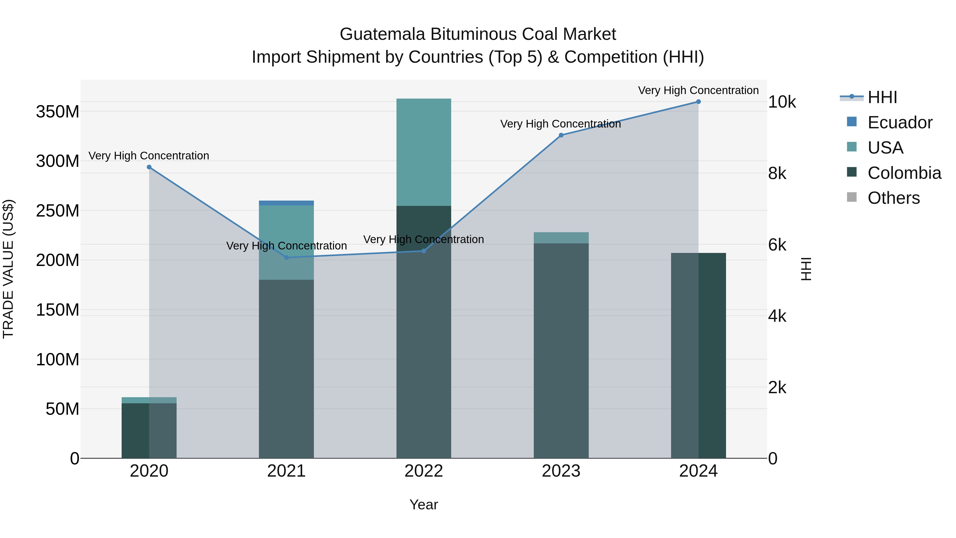Select the 2022 HHI data point
956x538 pixels.
click(424, 251)
